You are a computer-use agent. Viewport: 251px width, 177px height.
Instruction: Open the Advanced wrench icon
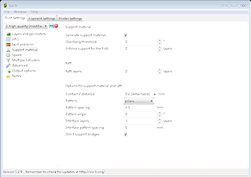pyautogui.click(x=8, y=65)
